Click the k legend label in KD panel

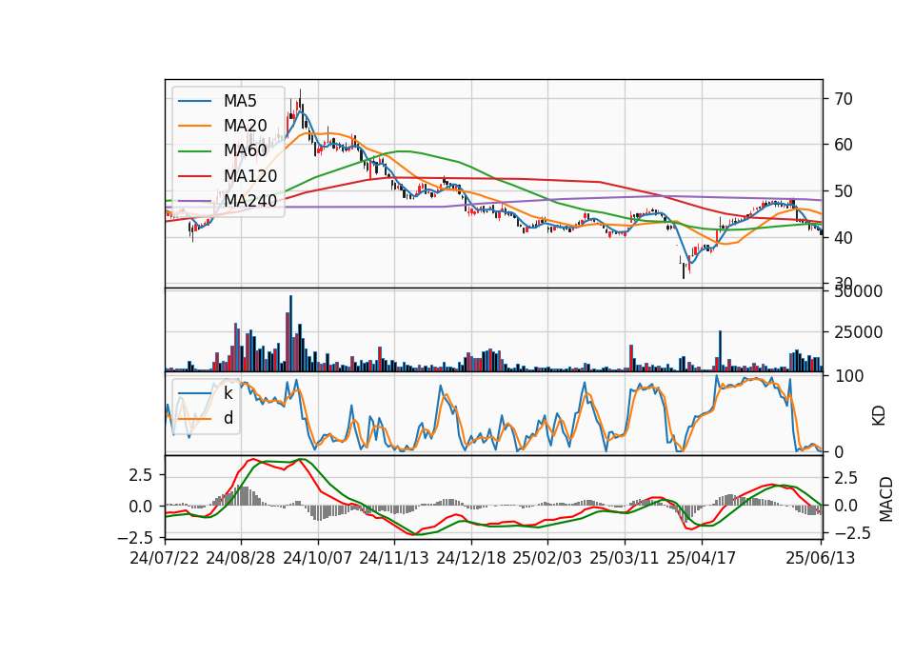pyautogui.click(x=228, y=393)
